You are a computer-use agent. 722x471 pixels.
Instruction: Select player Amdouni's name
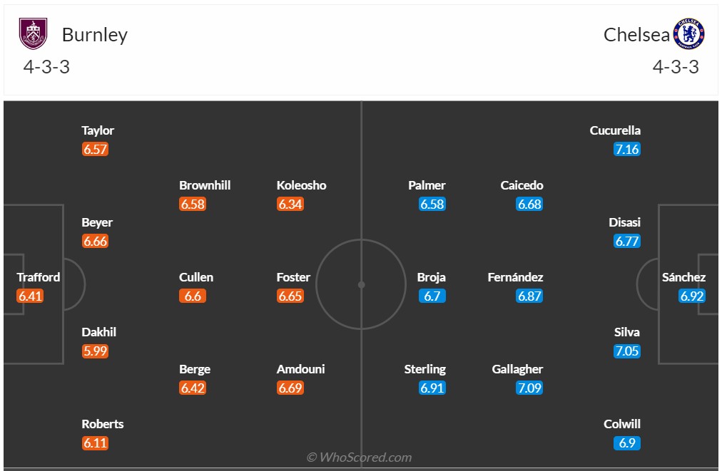300,369
